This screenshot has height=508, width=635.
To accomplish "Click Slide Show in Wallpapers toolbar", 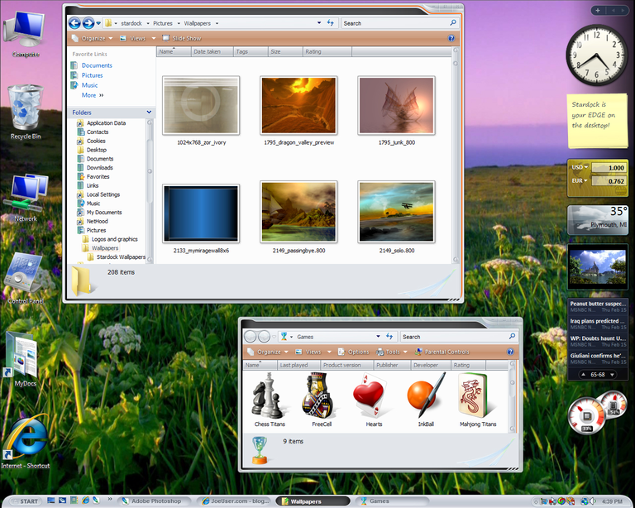I will point(182,39).
